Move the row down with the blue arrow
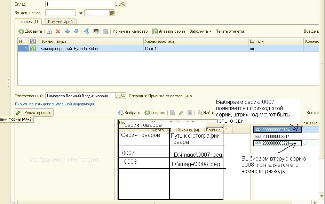The image size is (325, 204). pos(76,31)
